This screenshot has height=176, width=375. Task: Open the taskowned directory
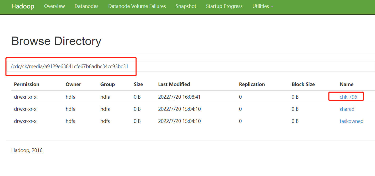click(x=352, y=121)
